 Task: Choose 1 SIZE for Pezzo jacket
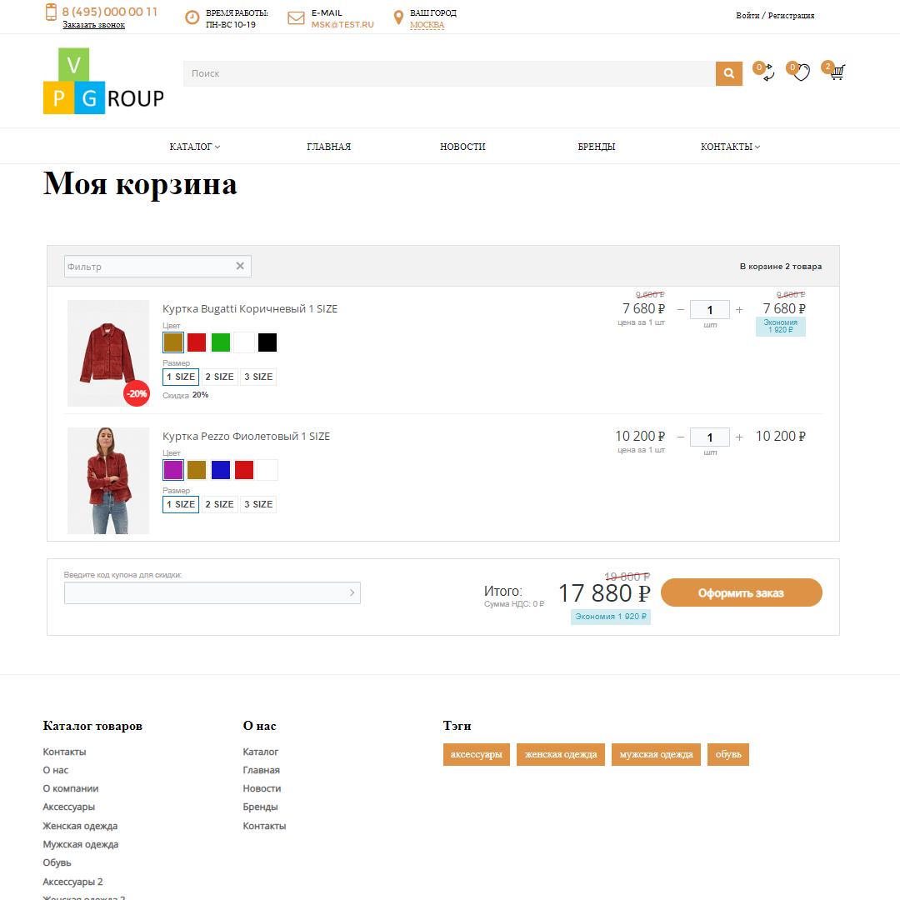181,504
